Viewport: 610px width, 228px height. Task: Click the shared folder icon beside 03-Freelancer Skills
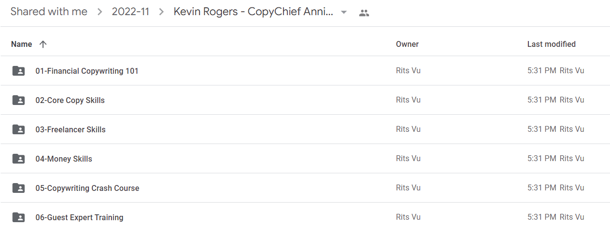[x=19, y=129]
